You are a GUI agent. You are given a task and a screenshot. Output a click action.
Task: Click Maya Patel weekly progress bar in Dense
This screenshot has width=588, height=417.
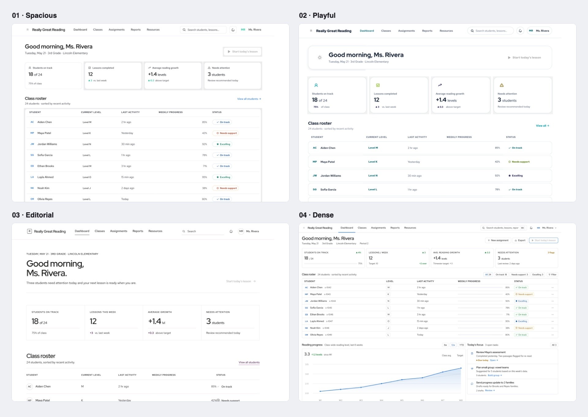coord(480,294)
